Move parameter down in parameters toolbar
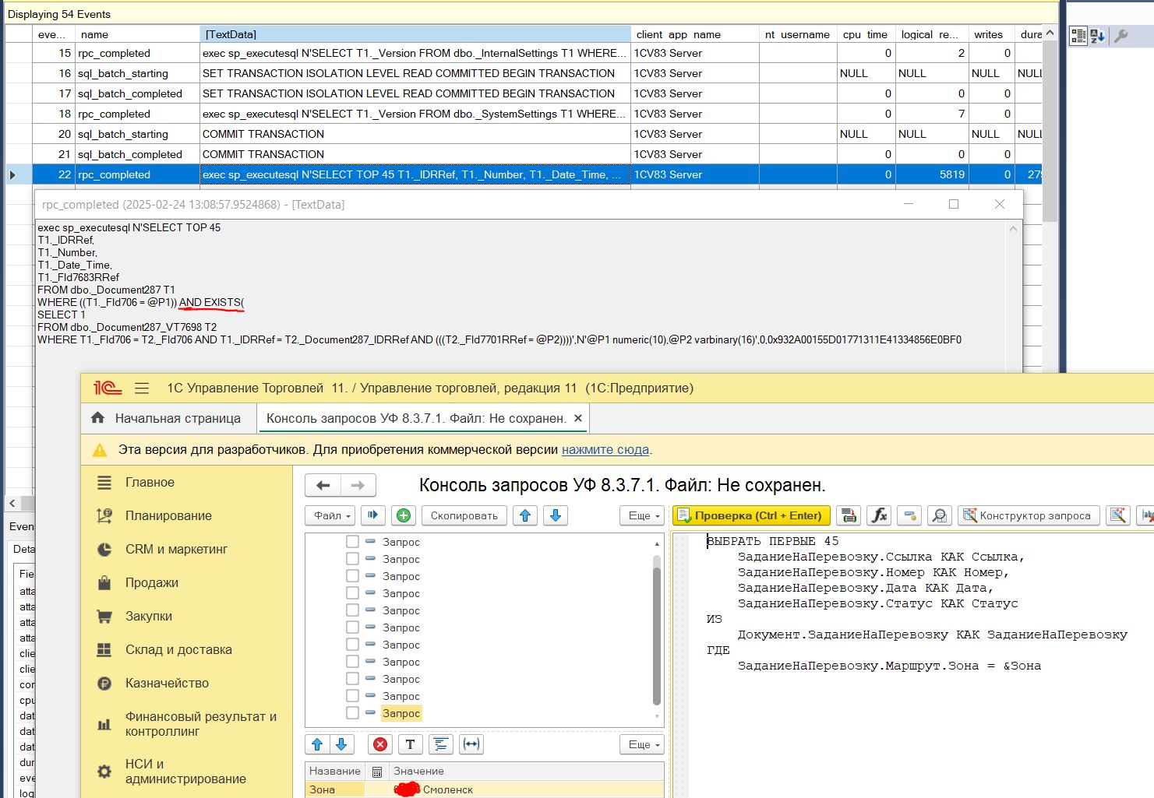 341,744
